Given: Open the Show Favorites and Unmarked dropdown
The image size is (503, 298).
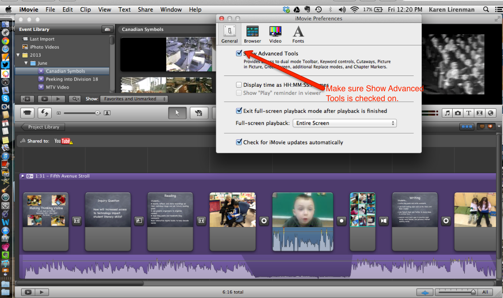Looking at the screenshot, I should click(134, 99).
